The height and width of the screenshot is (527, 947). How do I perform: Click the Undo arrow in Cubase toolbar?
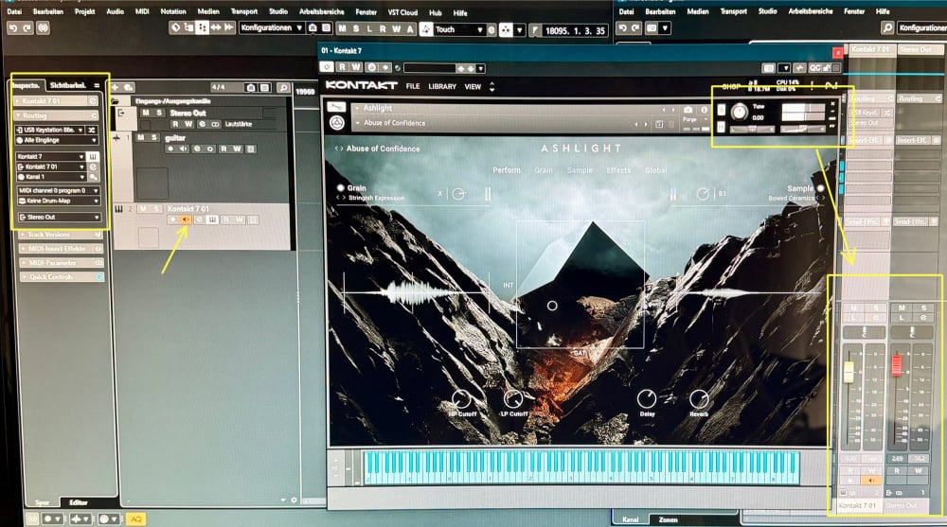(12, 27)
